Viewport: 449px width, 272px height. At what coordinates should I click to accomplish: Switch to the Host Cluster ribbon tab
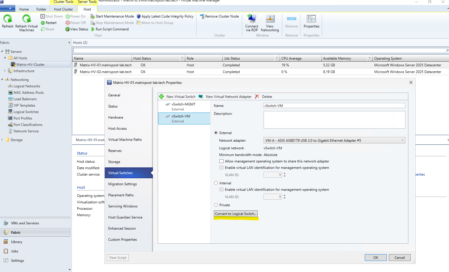tap(63, 9)
